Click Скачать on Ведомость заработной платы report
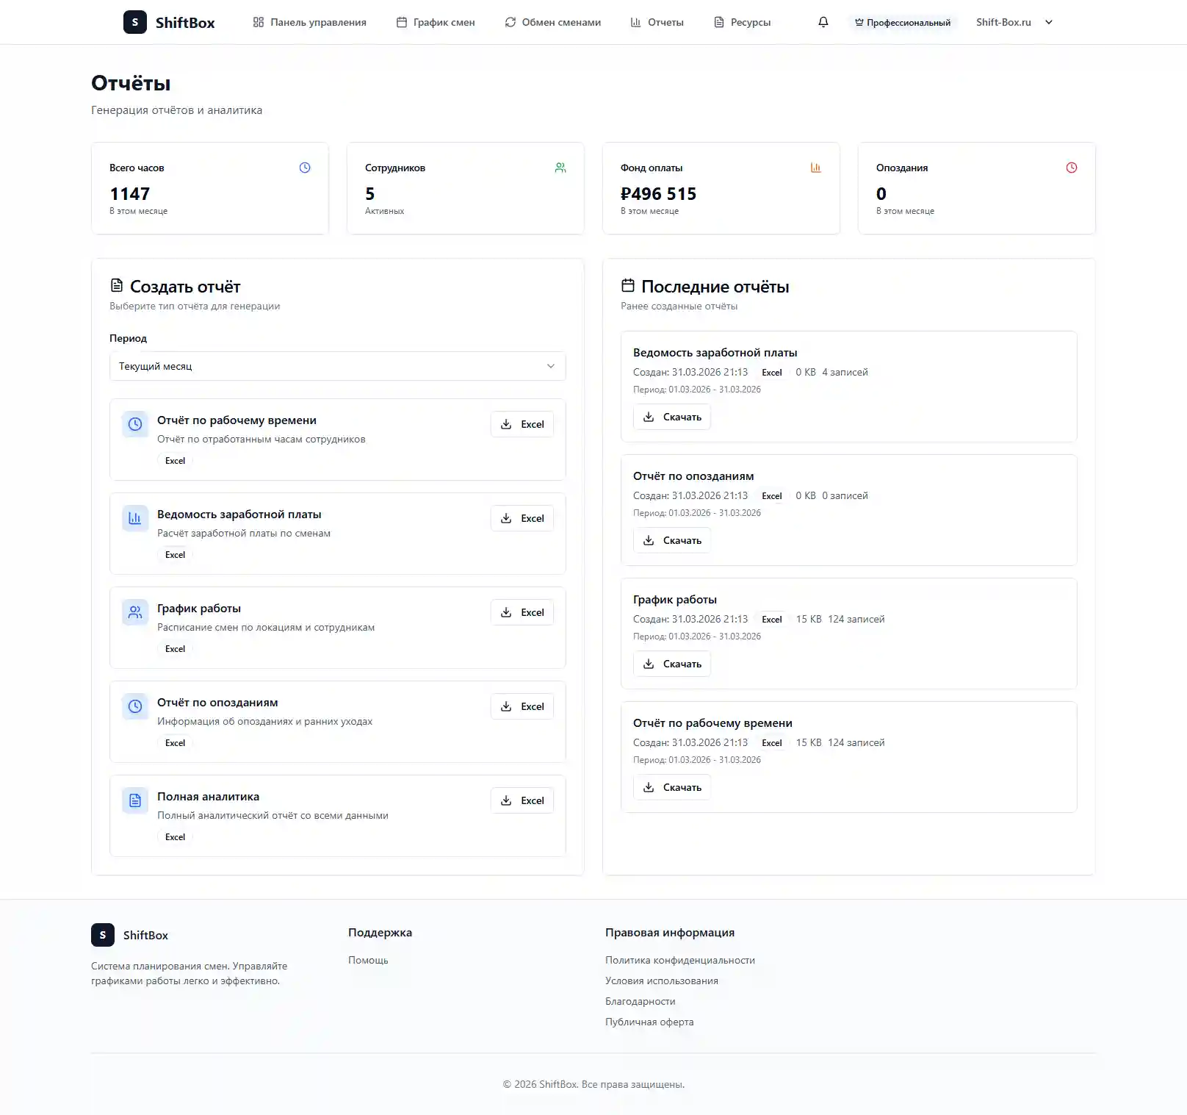The width and height of the screenshot is (1187, 1115). [671, 417]
